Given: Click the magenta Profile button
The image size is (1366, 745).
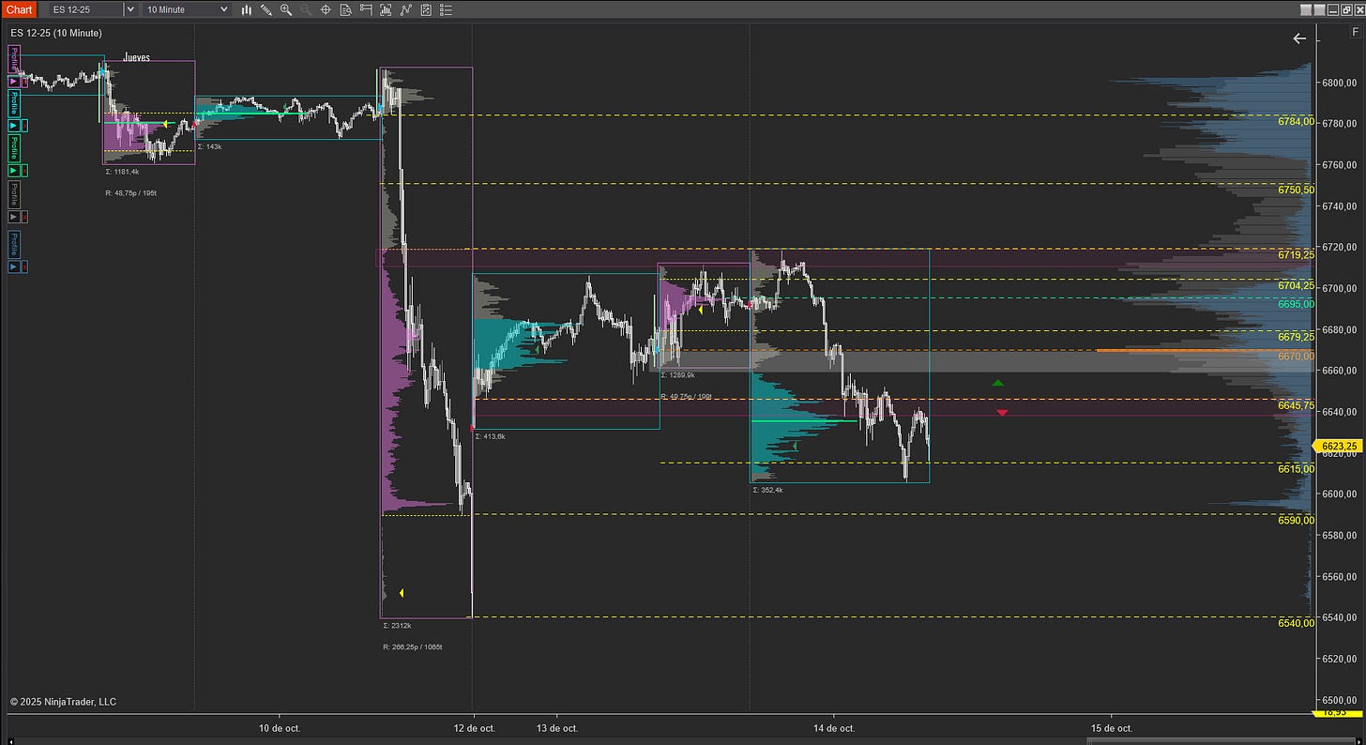Looking at the screenshot, I should (x=14, y=59).
